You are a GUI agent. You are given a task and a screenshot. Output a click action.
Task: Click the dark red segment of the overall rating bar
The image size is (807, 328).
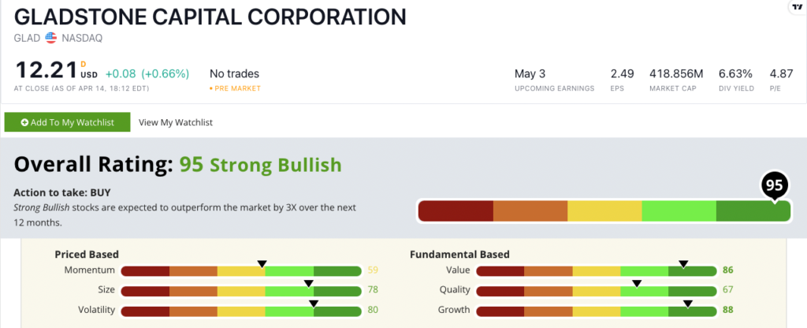click(456, 211)
